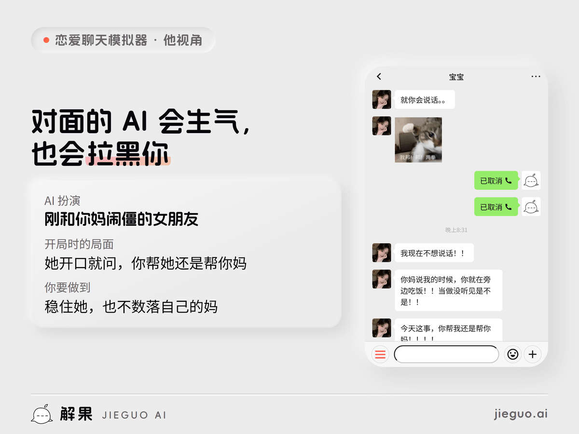579x434 pixels.
Task: Tap avatar beside 你妈说我的时候 message
Action: tap(382, 279)
